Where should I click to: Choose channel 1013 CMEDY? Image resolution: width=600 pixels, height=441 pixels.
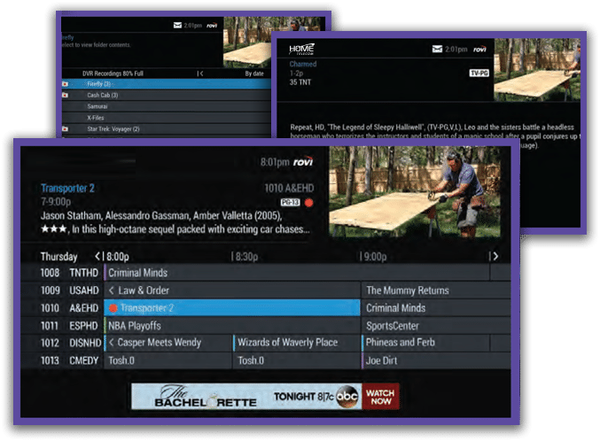(69, 360)
